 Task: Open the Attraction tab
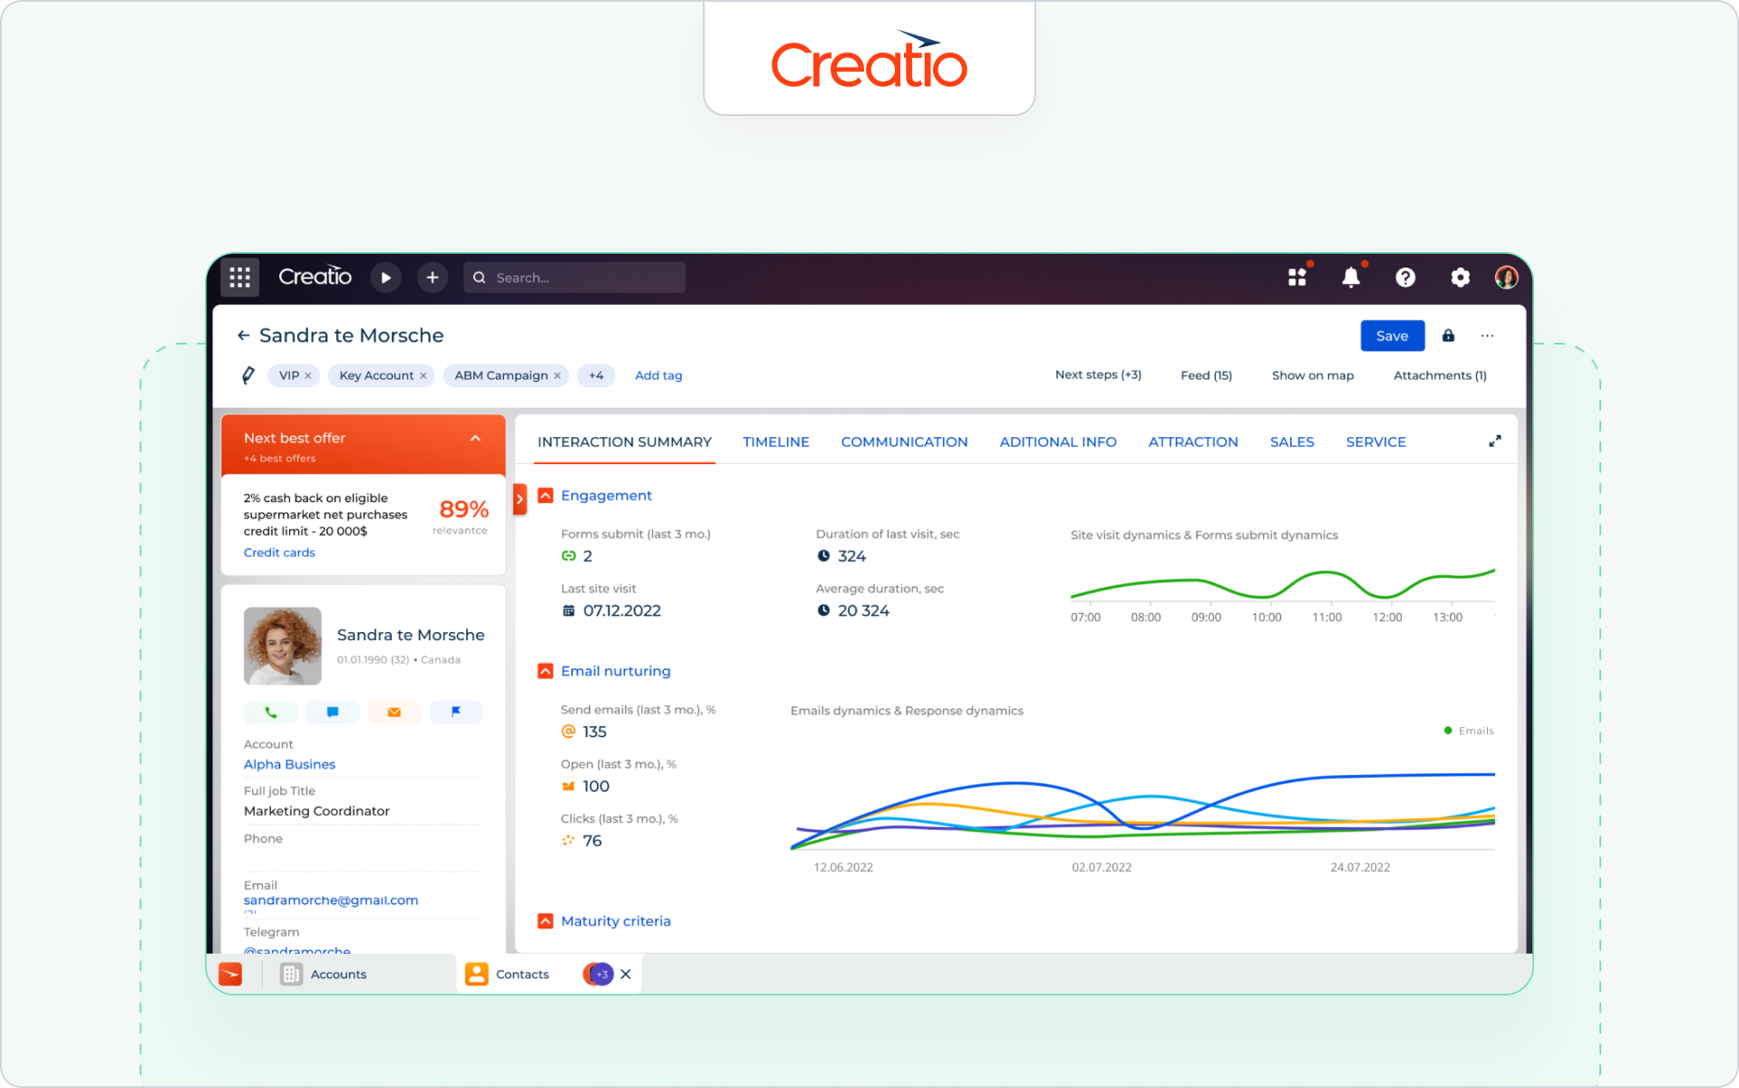click(x=1193, y=442)
